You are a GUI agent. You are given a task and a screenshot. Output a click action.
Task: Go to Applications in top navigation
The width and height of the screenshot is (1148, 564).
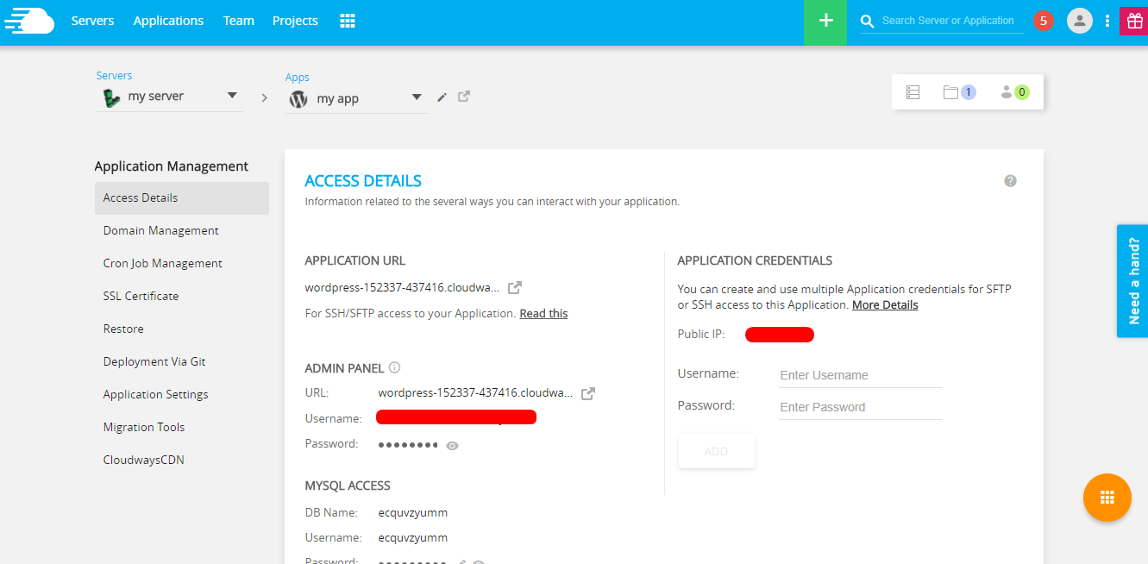click(x=168, y=21)
